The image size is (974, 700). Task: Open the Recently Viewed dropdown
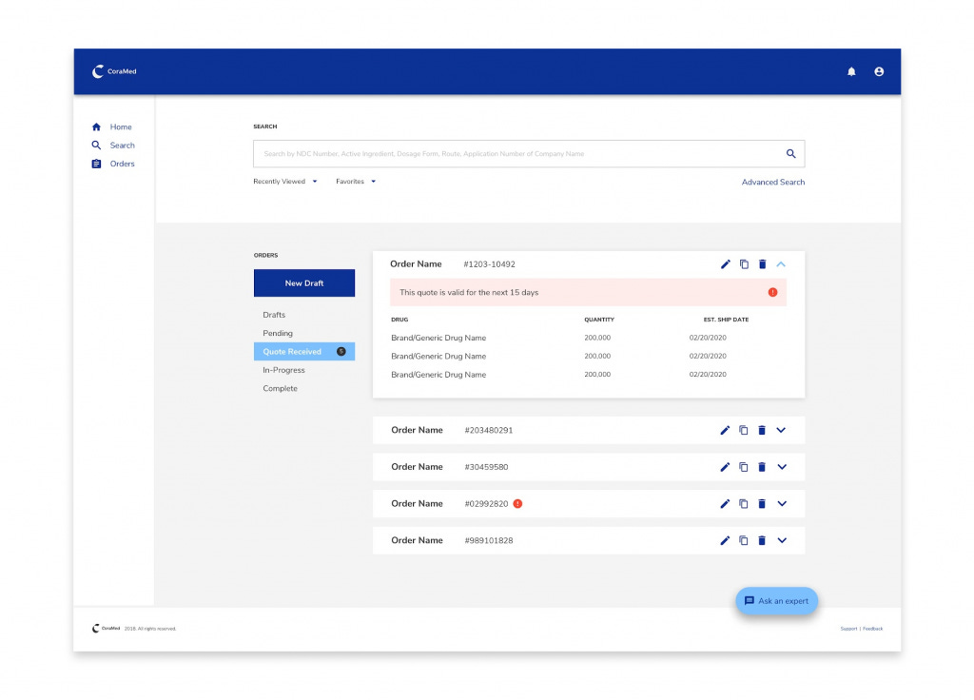[x=285, y=182]
